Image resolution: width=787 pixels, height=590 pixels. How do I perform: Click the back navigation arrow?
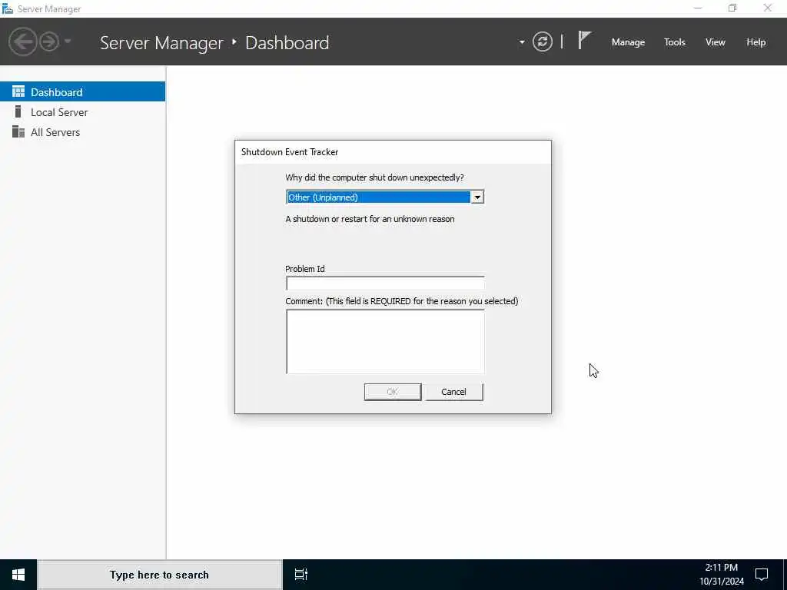tap(22, 41)
